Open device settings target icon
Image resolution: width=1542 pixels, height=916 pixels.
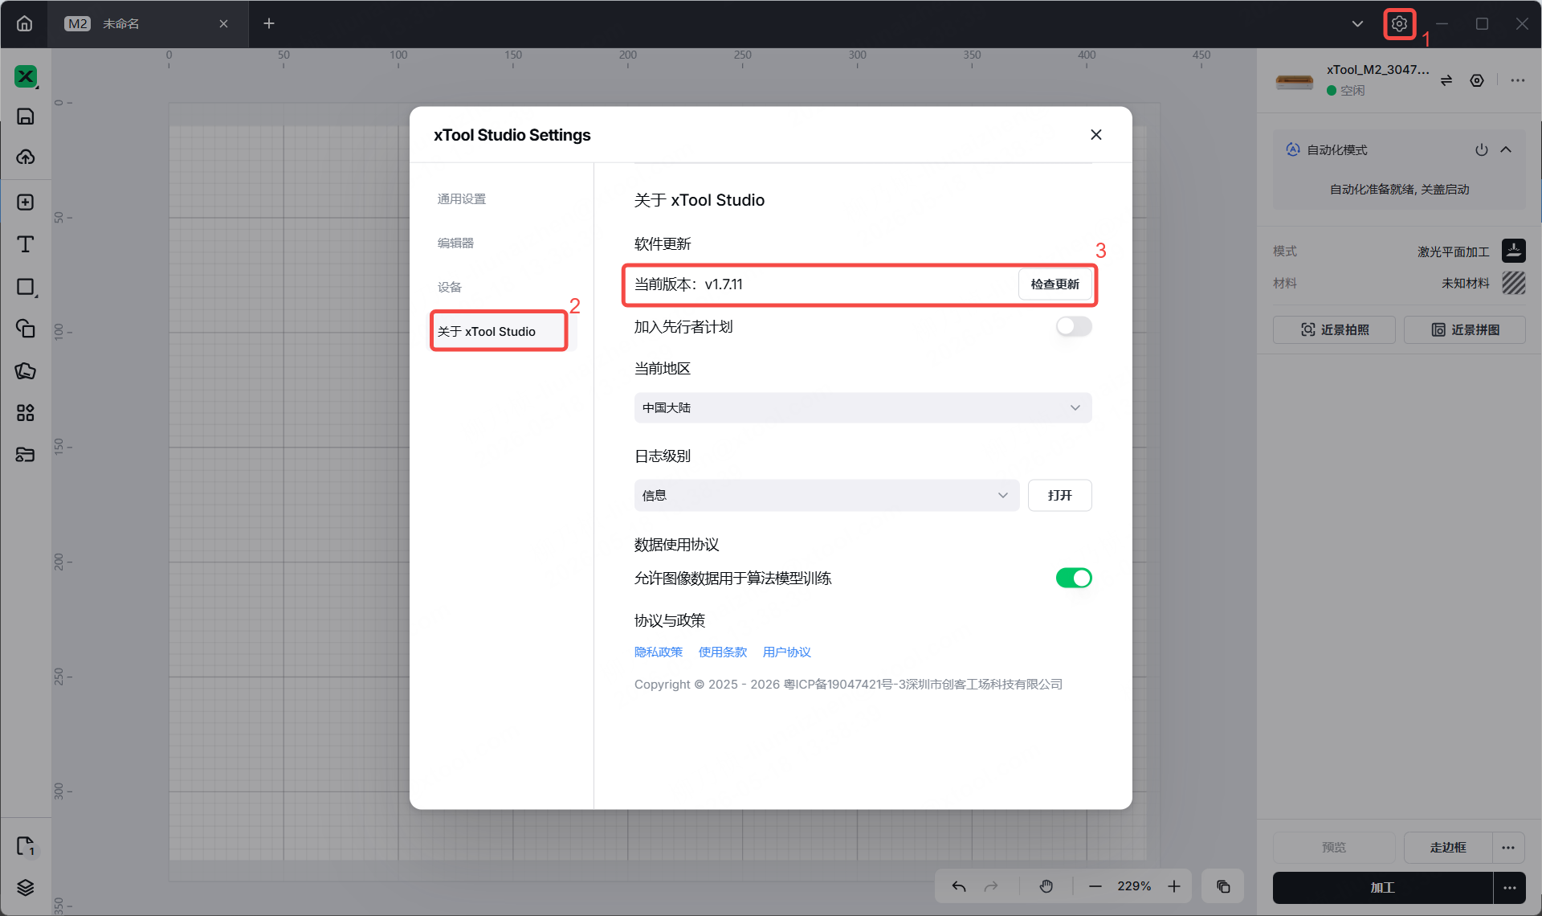coord(1477,80)
